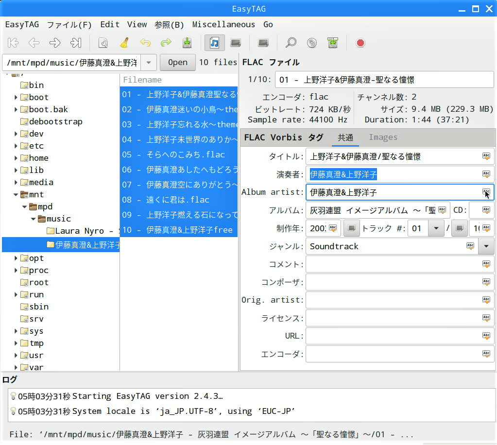The height and width of the screenshot is (445, 497).
Task: Open the ファイル(F) menu
Action: click(69, 24)
